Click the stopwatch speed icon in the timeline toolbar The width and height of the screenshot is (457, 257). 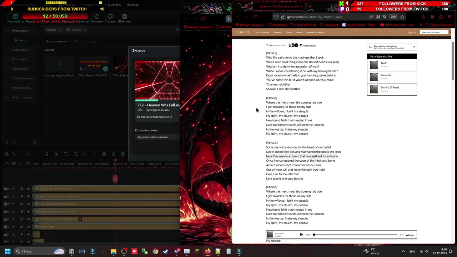(x=114, y=154)
